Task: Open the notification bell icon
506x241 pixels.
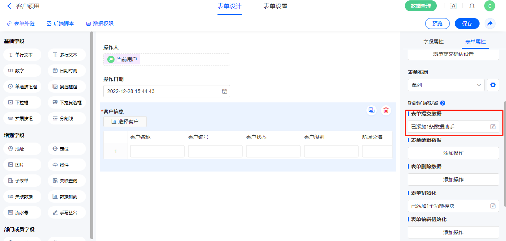Action: (472, 6)
